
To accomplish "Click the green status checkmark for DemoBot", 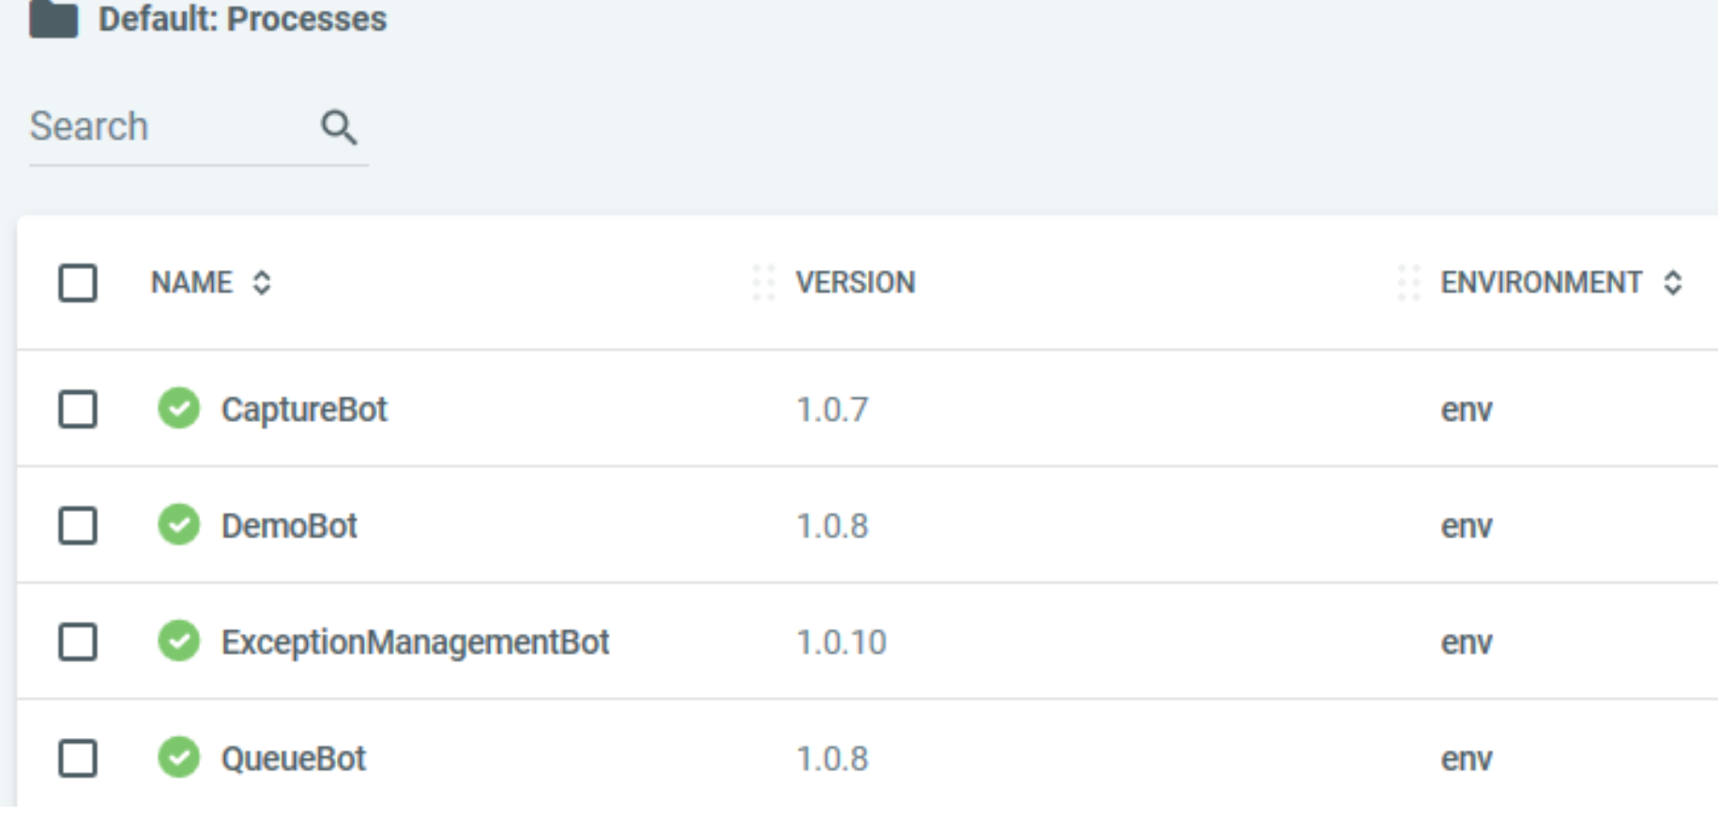I will coord(178,525).
